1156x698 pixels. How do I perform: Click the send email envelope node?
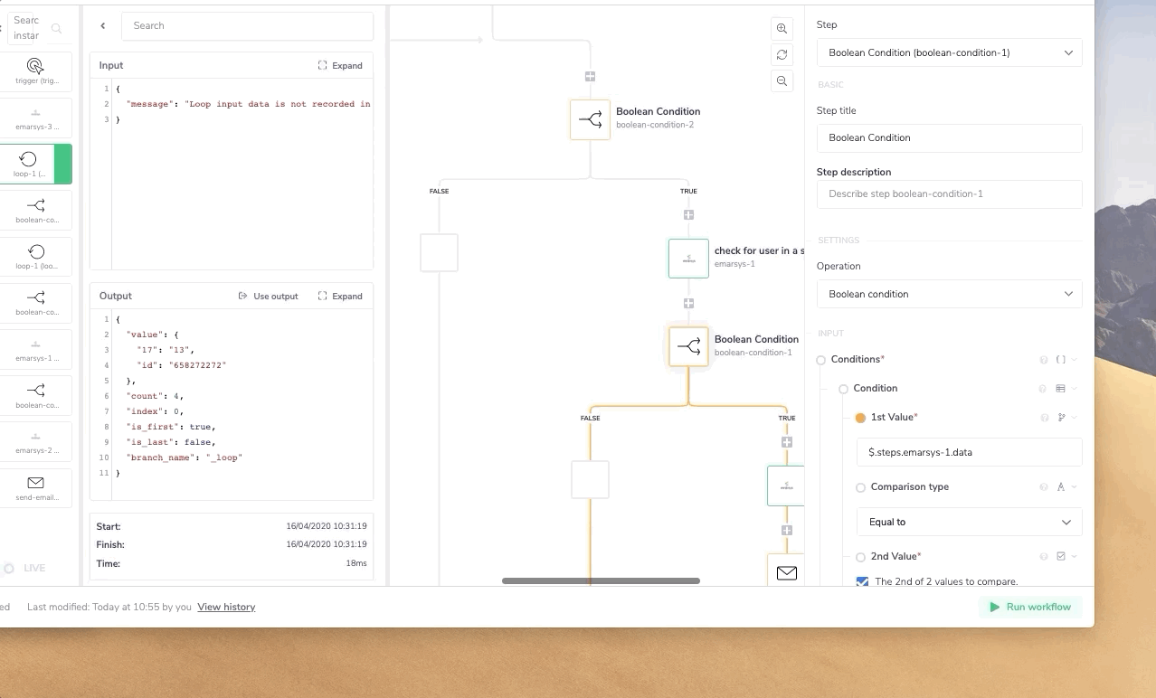[786, 572]
